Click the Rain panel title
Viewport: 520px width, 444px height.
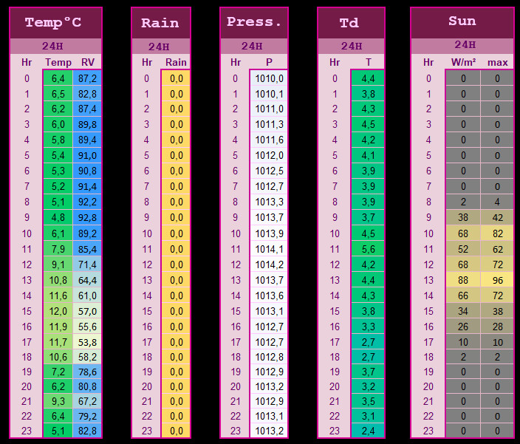coord(160,23)
